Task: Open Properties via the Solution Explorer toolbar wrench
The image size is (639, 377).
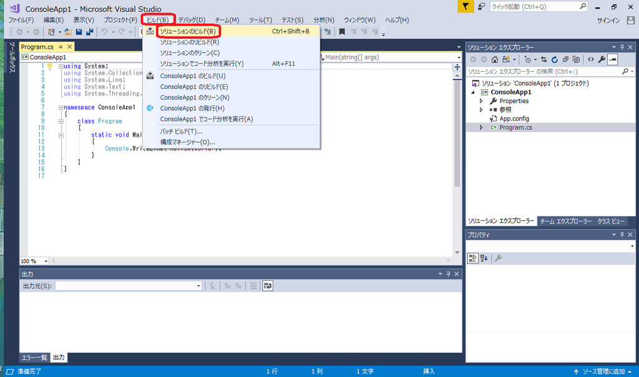Action: 602,59
